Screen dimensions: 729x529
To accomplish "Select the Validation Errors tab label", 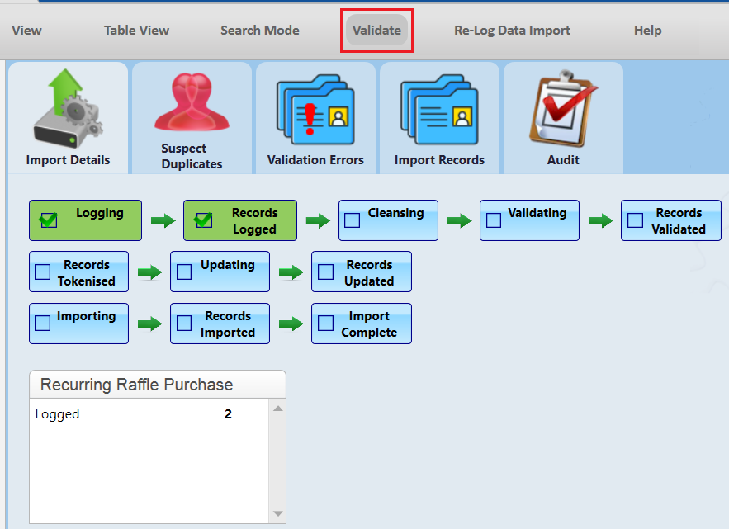I will (x=315, y=160).
